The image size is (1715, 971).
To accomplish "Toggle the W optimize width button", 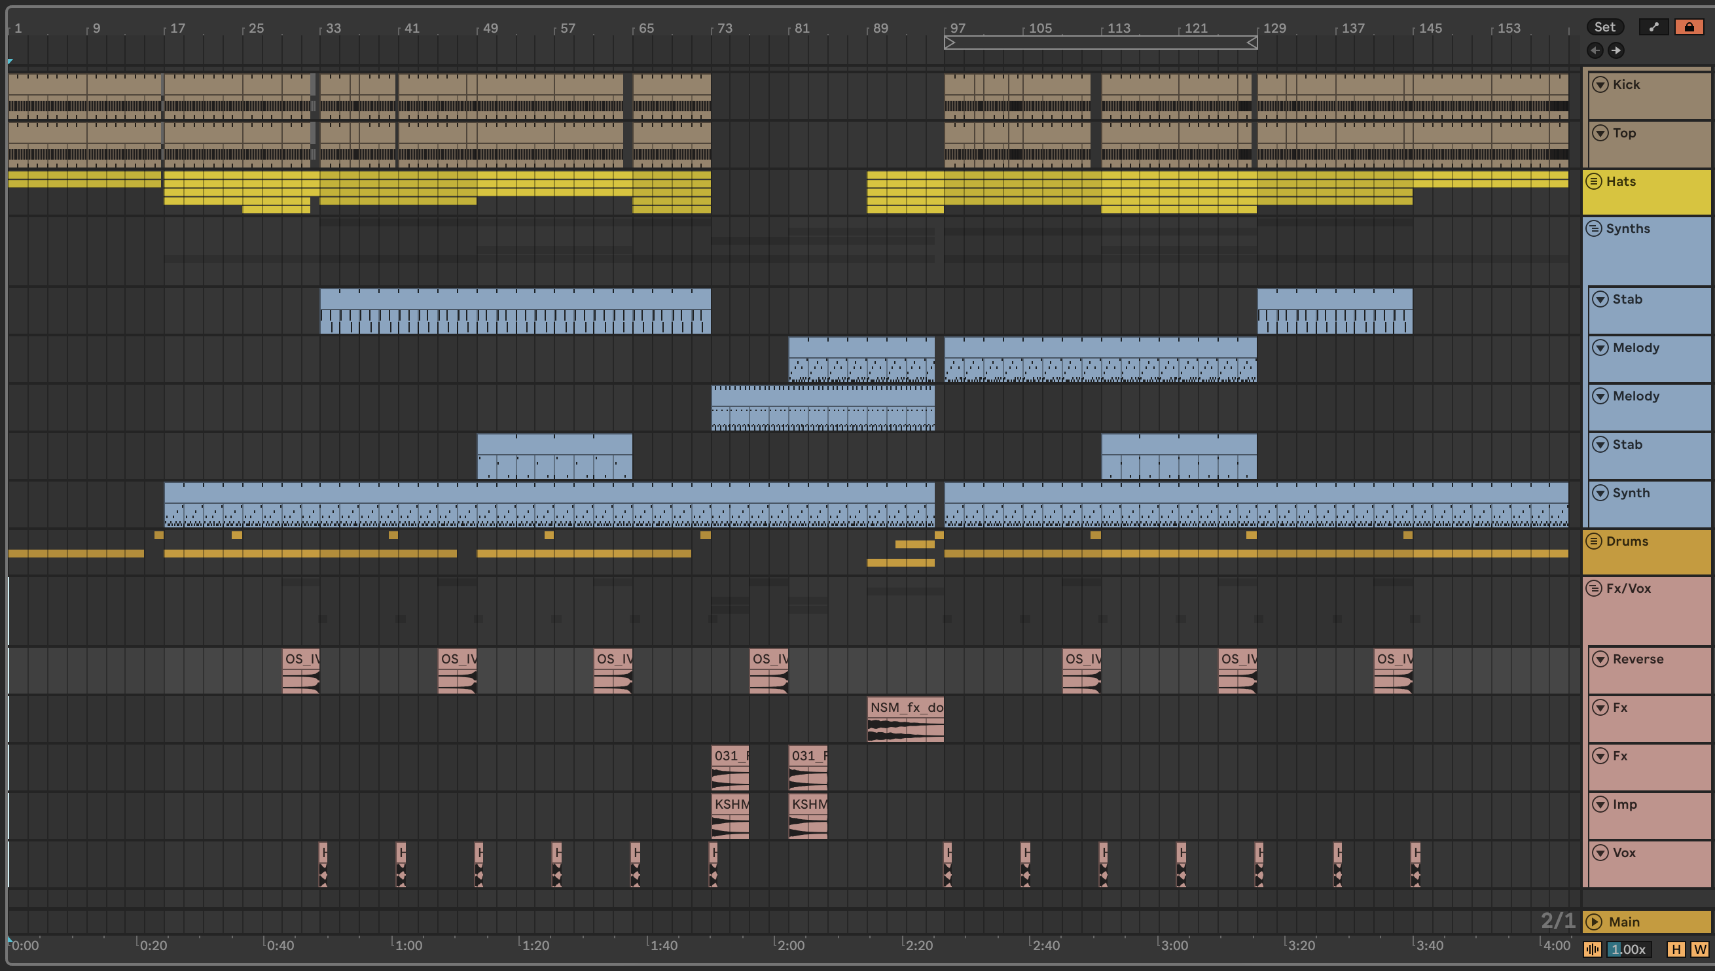I will coord(1699,949).
